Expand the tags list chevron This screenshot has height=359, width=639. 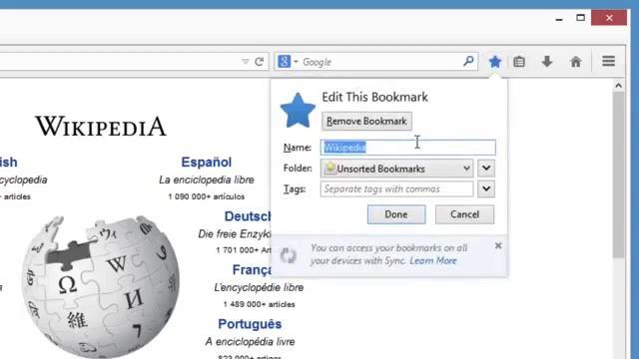(x=486, y=188)
